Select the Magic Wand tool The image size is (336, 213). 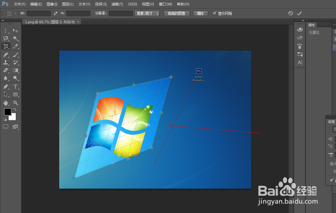(15, 38)
